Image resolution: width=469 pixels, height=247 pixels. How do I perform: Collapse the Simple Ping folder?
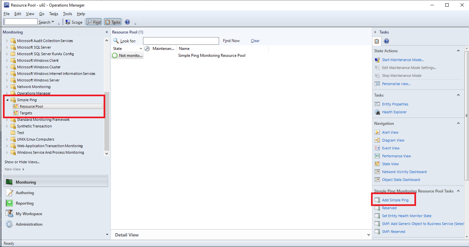coord(7,100)
